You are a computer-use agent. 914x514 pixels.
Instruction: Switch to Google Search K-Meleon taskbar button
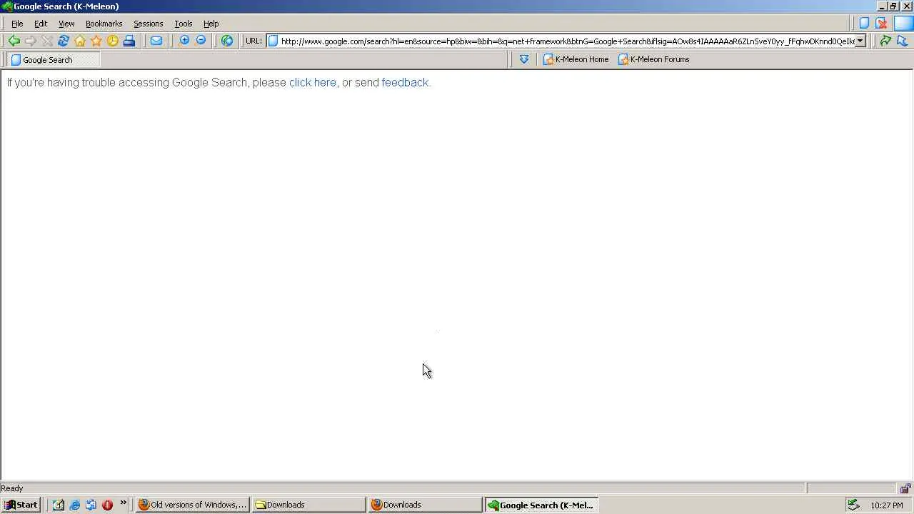pyautogui.click(x=541, y=505)
